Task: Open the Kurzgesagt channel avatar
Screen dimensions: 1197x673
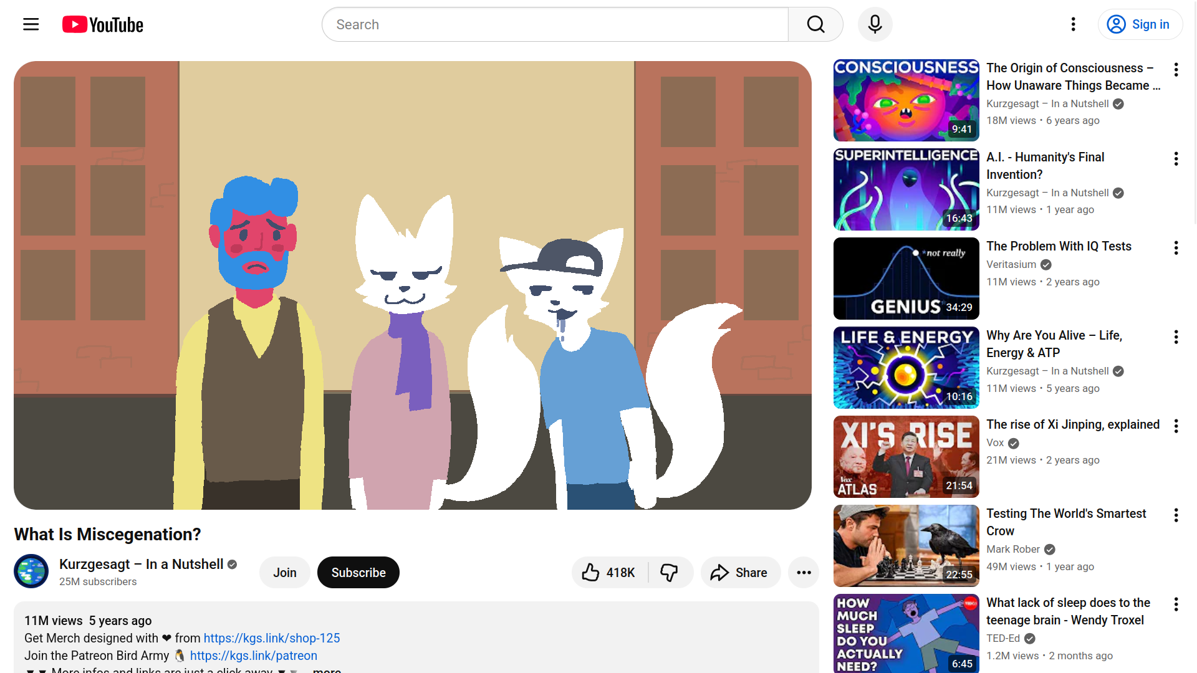Action: pyautogui.click(x=31, y=571)
